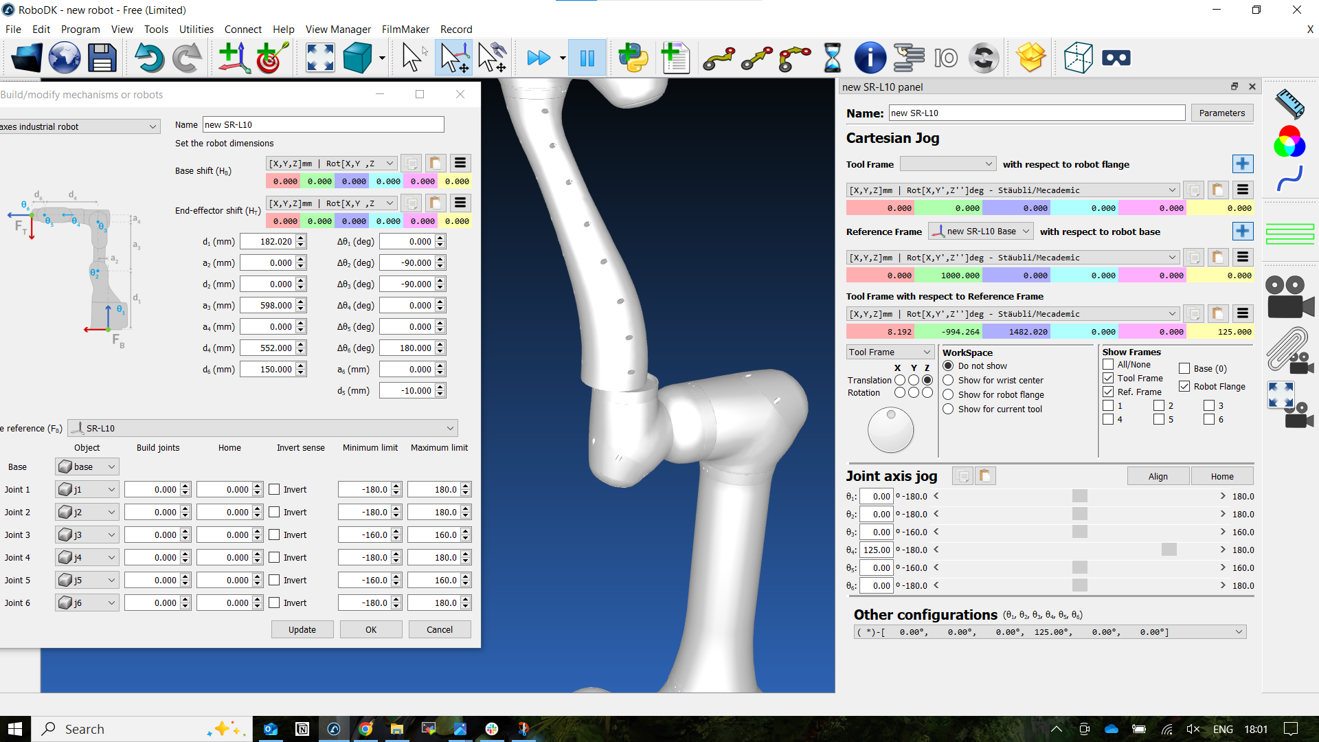Pause simulation with the pause icon
Screen dimensions: 1319x742
tap(587, 58)
